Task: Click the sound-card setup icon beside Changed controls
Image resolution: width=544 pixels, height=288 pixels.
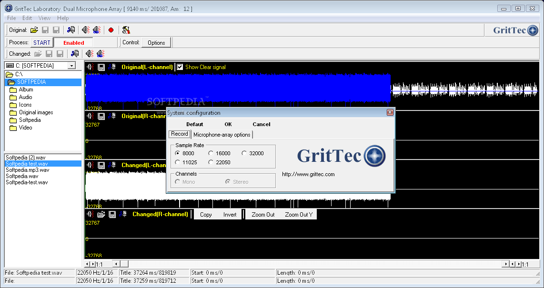Action: click(x=75, y=53)
